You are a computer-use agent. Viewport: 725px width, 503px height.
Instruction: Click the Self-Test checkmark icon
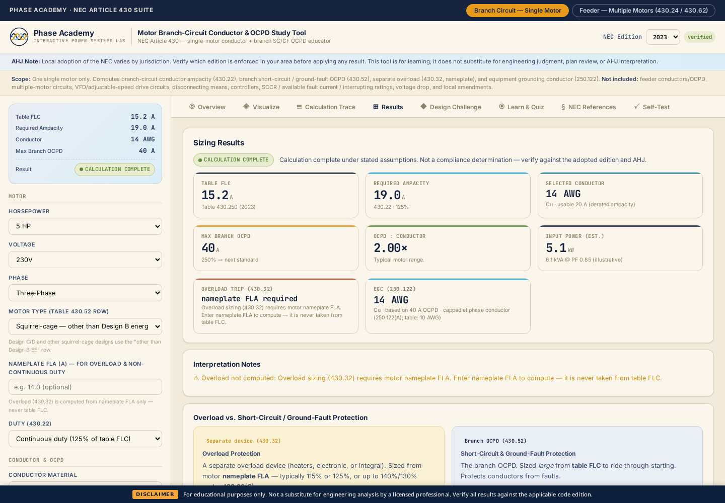pyautogui.click(x=637, y=107)
